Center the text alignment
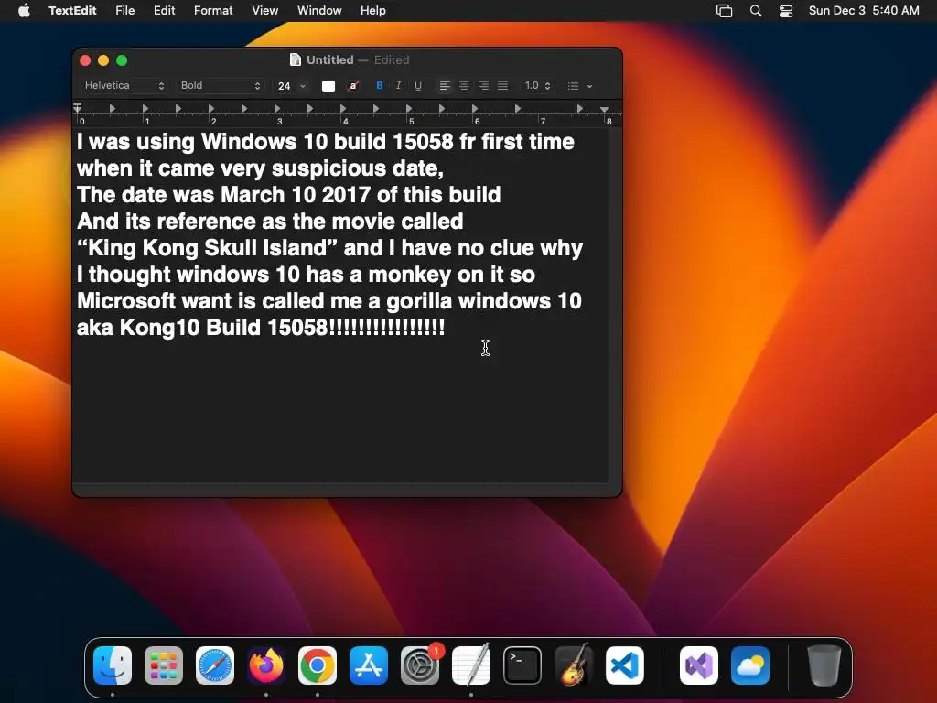937x703 pixels. pos(464,85)
